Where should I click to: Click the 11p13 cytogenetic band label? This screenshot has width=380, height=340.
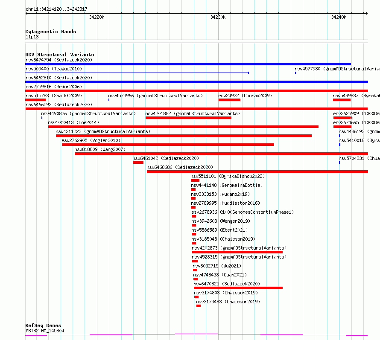[x=32, y=37]
